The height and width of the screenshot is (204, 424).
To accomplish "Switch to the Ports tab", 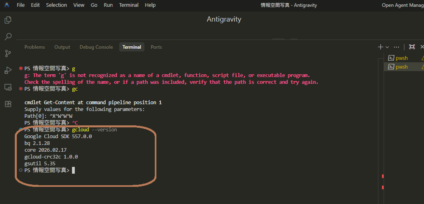I will (x=156, y=47).
